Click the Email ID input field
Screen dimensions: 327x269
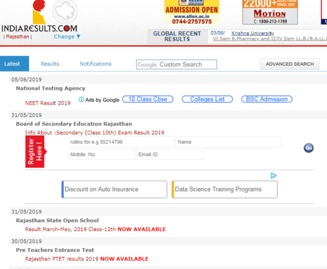point(169,155)
